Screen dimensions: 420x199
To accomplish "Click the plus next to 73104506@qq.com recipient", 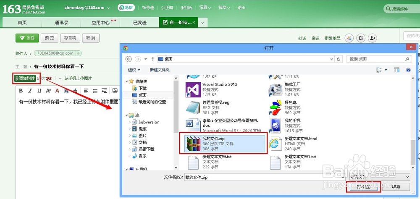I will pos(79,53).
